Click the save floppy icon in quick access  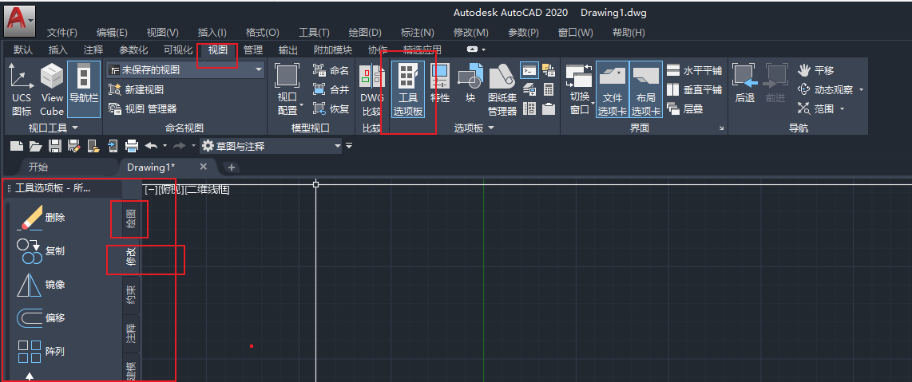click(x=54, y=146)
